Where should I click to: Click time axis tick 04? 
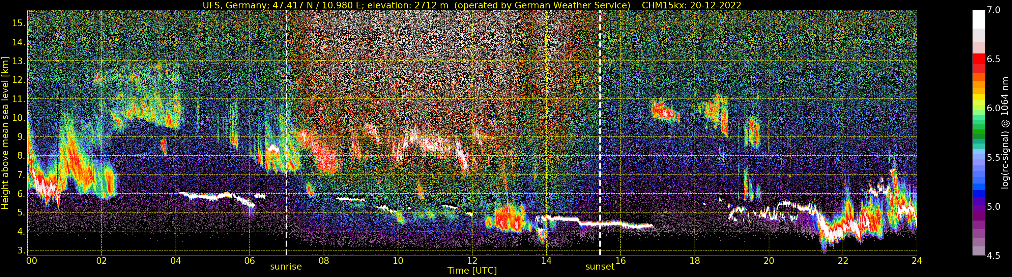pos(176,261)
